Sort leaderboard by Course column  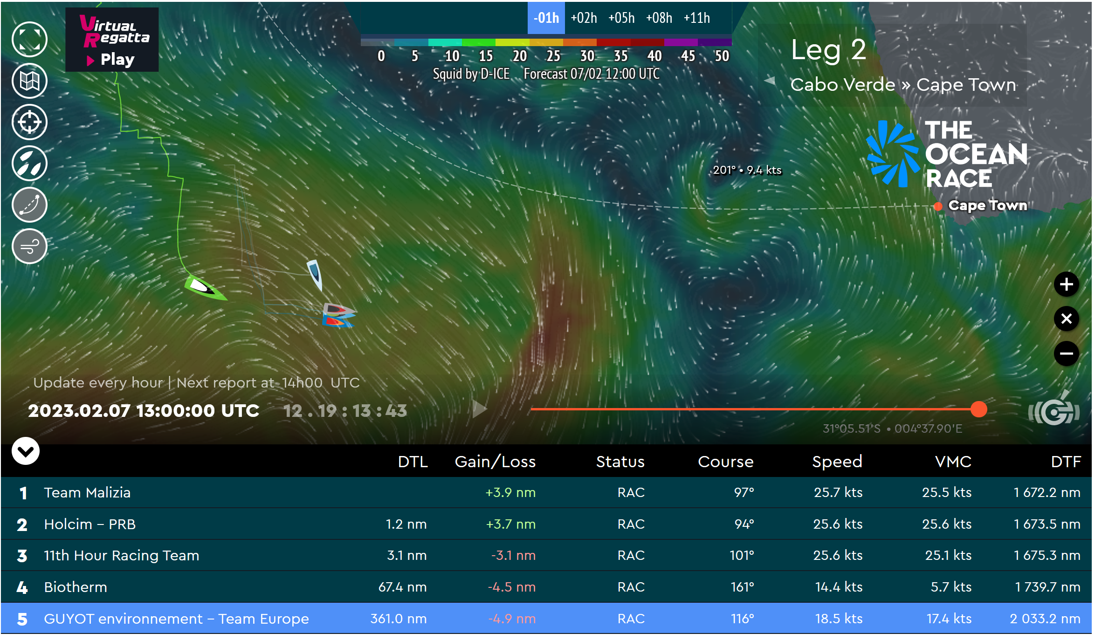(x=725, y=462)
